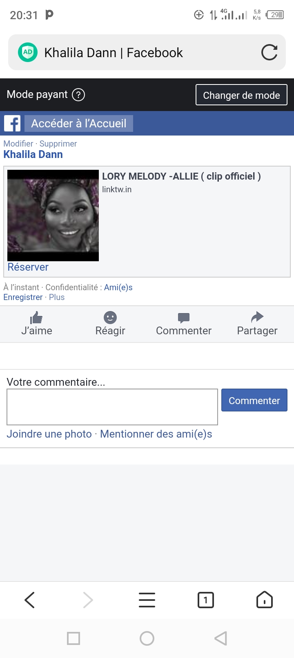
Task: Open the Supprimer link
Action: point(58,144)
